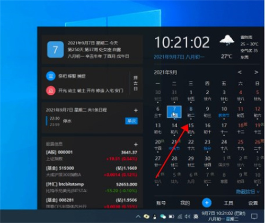
Task: Collapse panel via 隐藏按钮 chevron
Action: (x=258, y=192)
